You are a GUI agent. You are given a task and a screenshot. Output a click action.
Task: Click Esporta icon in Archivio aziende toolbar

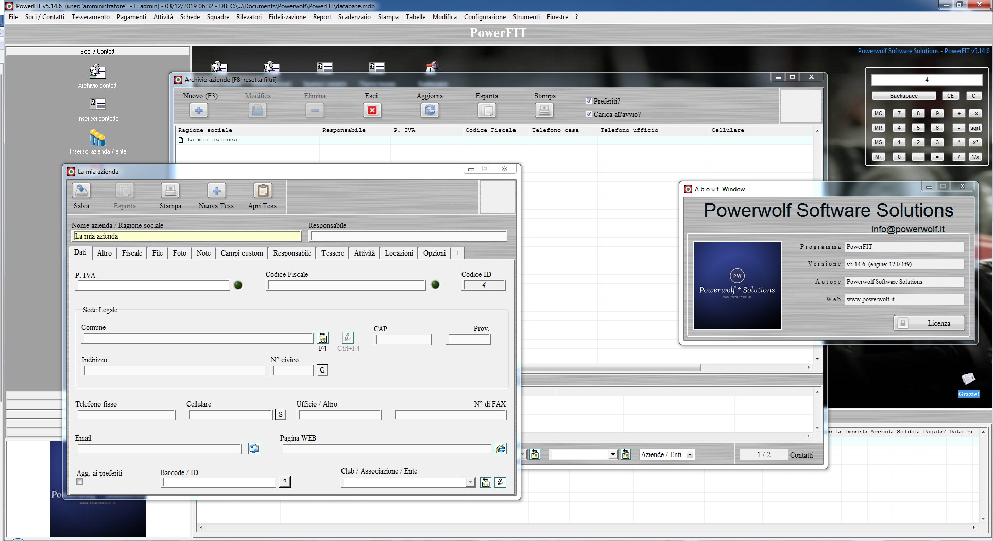487,110
